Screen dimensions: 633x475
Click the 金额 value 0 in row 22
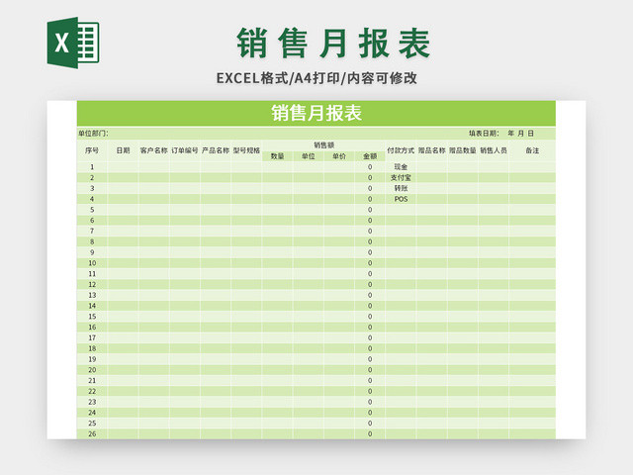coord(370,392)
